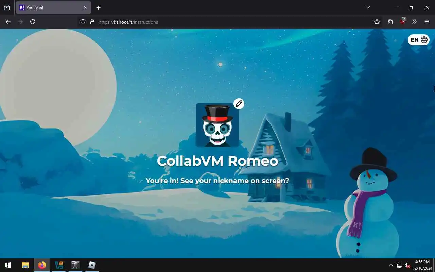Open the VS taskbar application
The width and height of the screenshot is (435, 272).
point(59,265)
